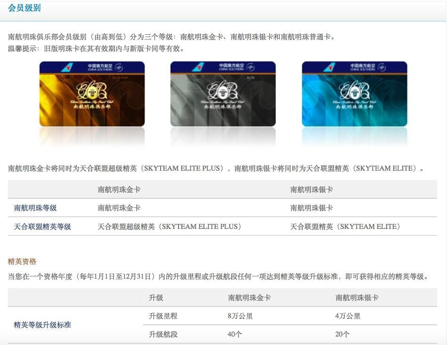Select the 南航明珠等级 row label
447x345 pixels.
tap(35, 208)
